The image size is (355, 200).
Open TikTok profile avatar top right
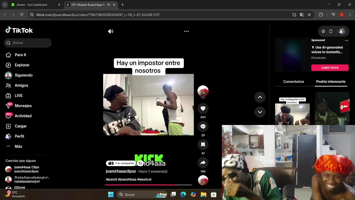tap(342, 31)
